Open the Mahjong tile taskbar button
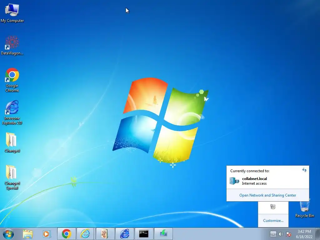The image size is (320, 240). tap(105, 234)
